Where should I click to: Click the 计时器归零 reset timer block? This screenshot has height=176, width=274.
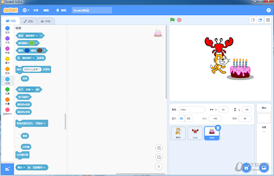point(22,155)
